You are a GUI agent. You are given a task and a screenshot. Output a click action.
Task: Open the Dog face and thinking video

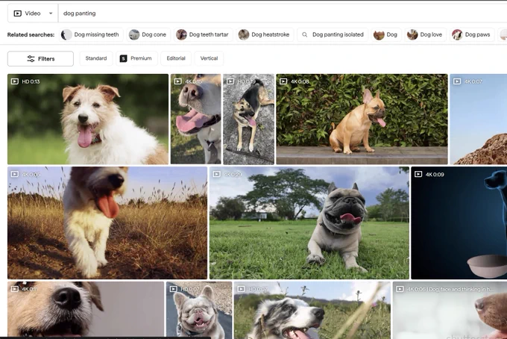[x=450, y=310]
